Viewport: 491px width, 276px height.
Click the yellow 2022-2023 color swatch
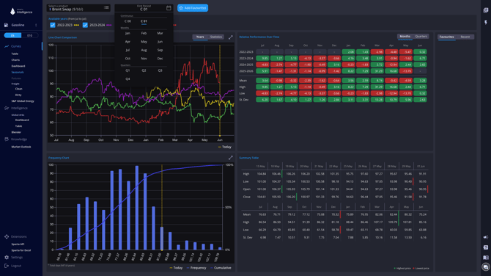click(76, 25)
